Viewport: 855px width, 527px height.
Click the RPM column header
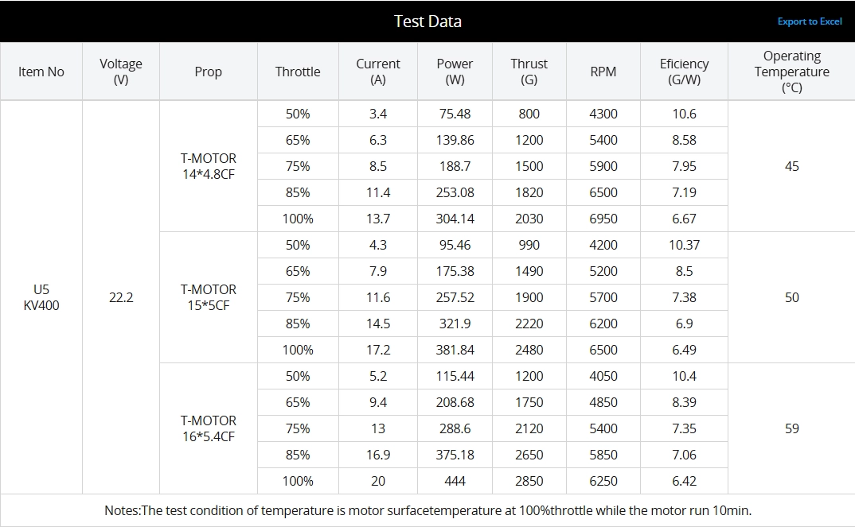click(x=603, y=72)
